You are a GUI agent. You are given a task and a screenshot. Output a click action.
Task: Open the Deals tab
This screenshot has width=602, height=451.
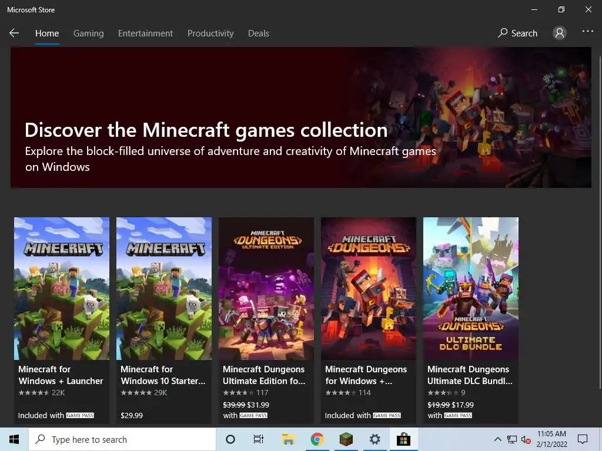point(259,33)
